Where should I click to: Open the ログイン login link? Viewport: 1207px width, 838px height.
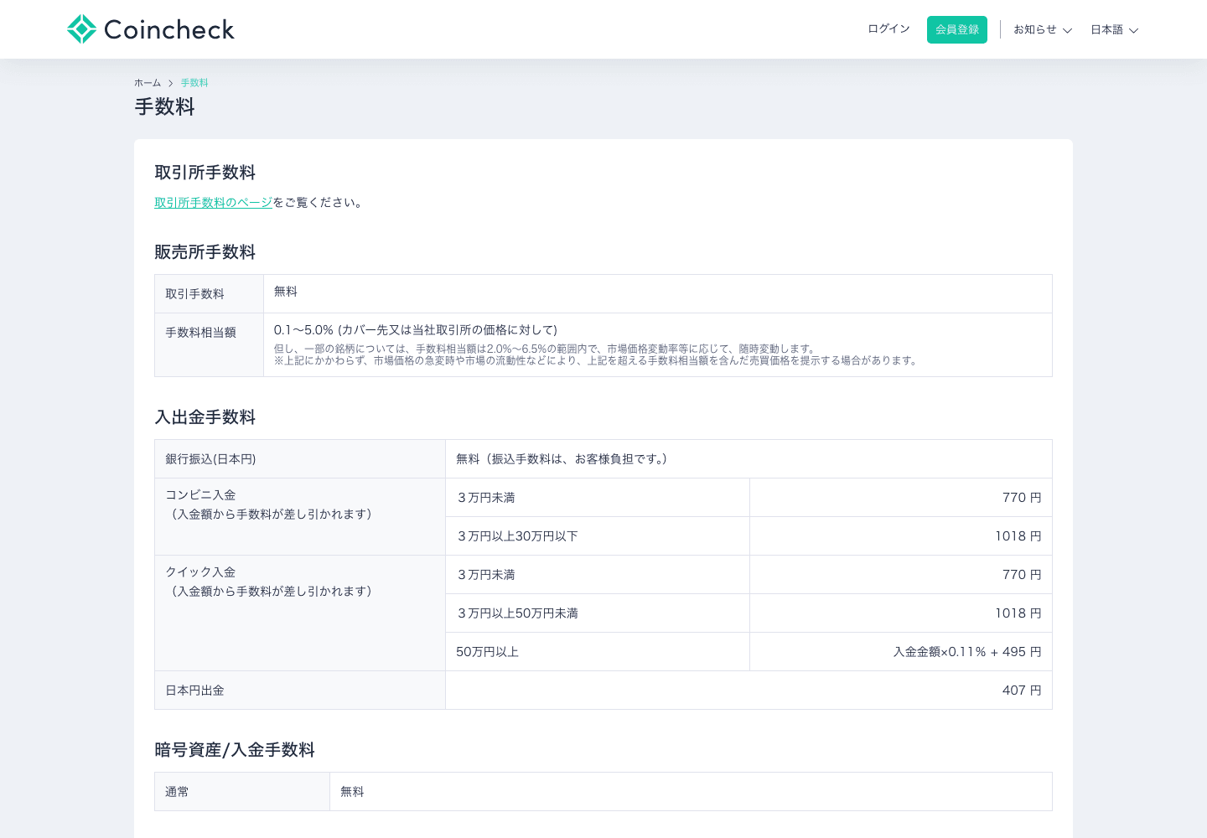(x=888, y=28)
